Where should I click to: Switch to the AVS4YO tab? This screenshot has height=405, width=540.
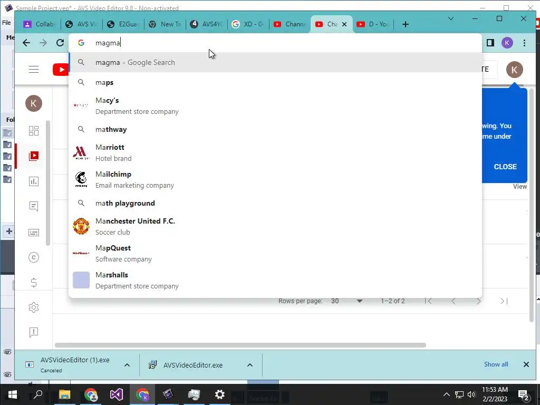point(207,24)
